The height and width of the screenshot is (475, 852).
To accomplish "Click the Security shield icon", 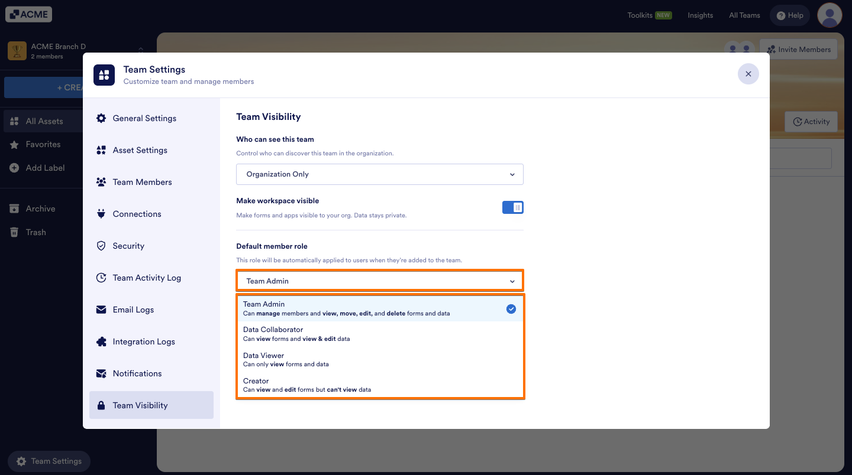I will click(x=101, y=246).
